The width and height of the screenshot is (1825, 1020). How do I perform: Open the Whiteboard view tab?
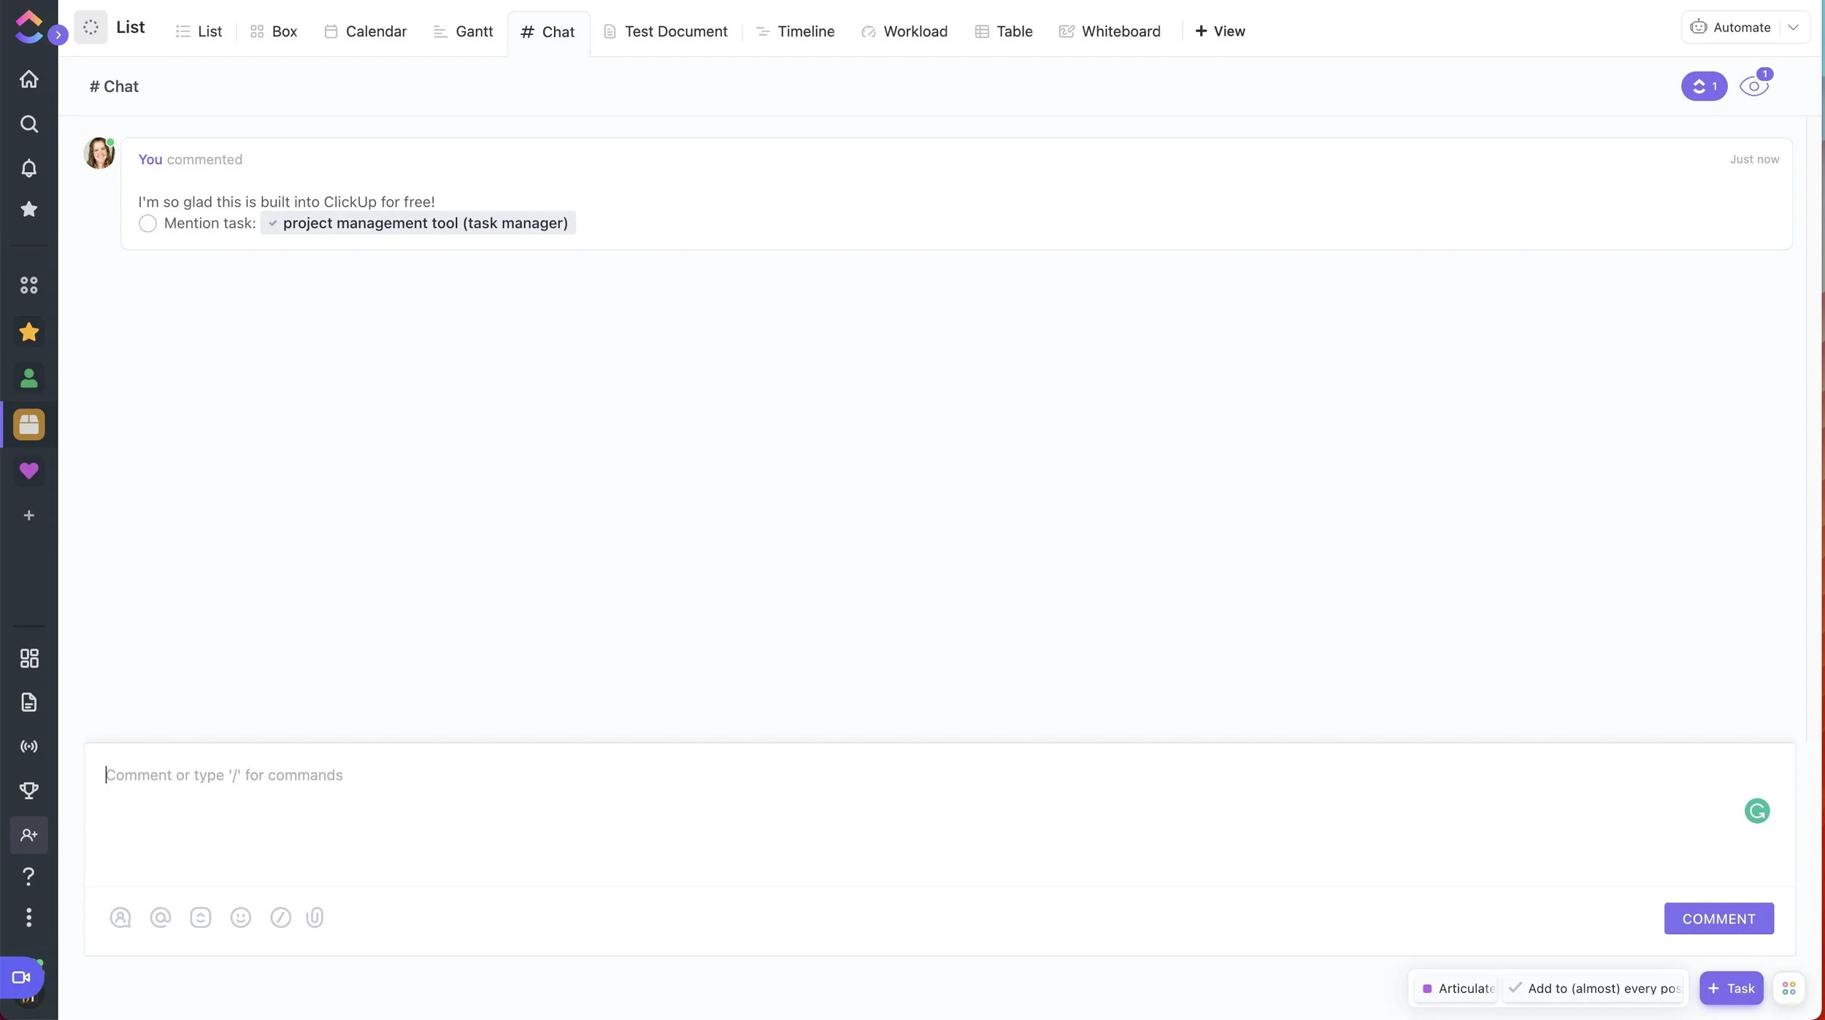pos(1110,31)
